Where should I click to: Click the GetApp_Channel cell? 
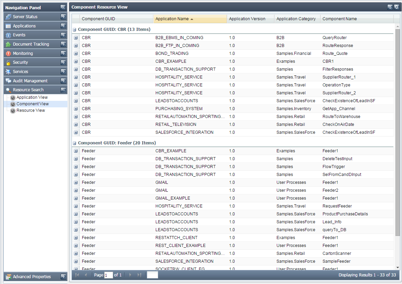[339, 109]
